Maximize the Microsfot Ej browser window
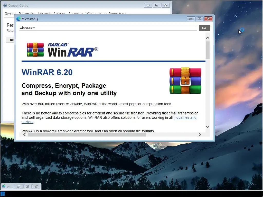Image resolution: width=263 pixels, height=197 pixels. (199, 19)
